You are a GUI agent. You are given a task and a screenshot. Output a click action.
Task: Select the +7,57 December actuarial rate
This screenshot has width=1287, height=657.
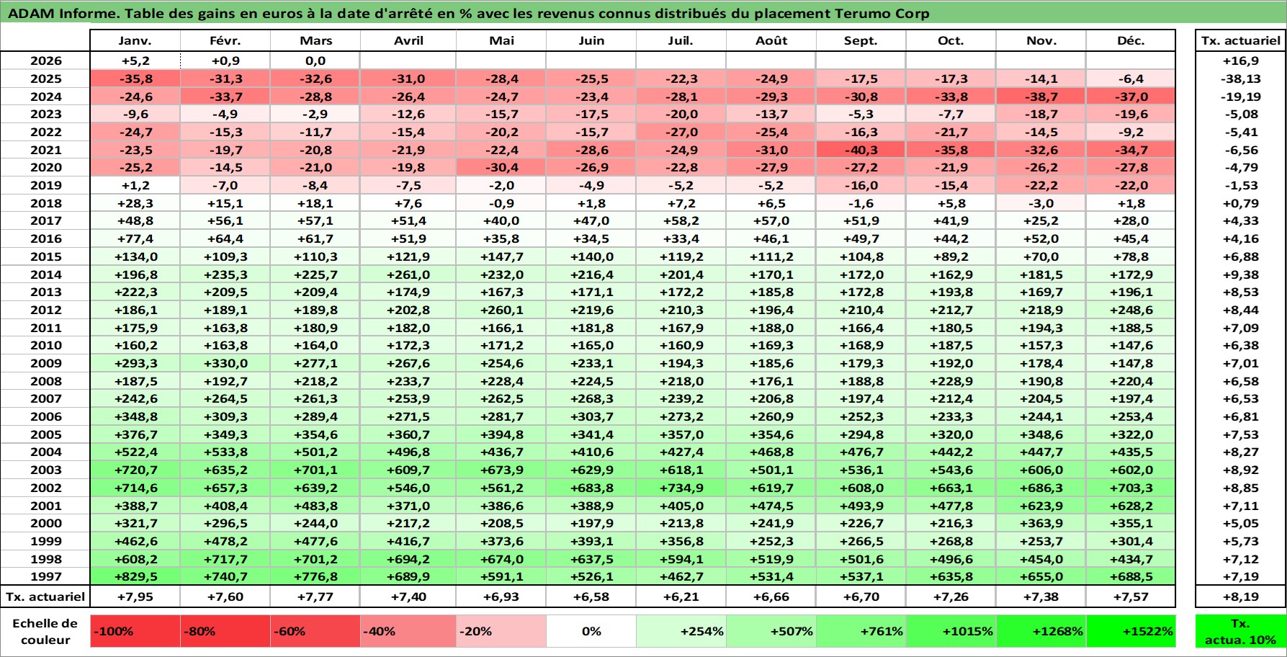tap(1131, 596)
